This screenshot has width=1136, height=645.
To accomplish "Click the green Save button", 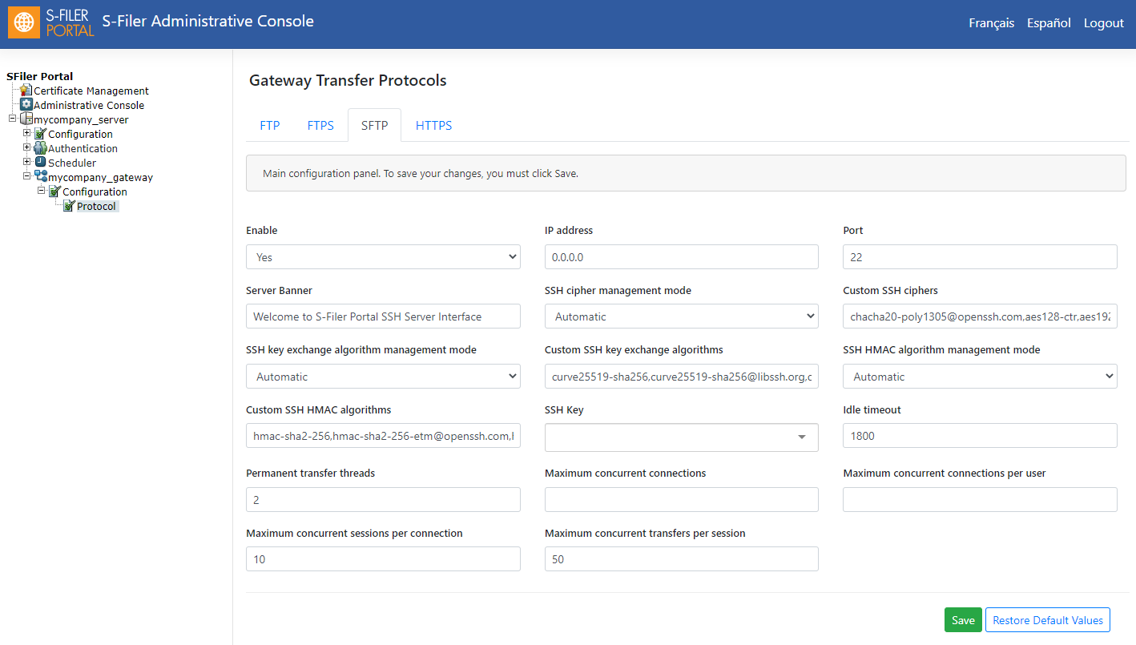I will click(963, 620).
